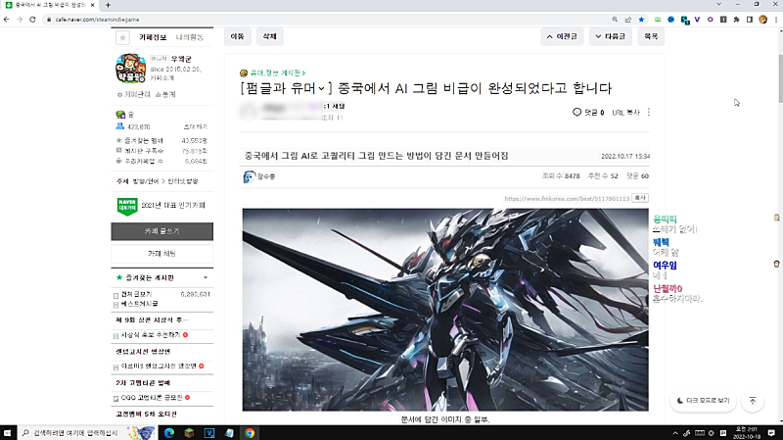The width and height of the screenshot is (783, 440).
Task: Toggle the cafe favorite star box
Action: [122, 37]
